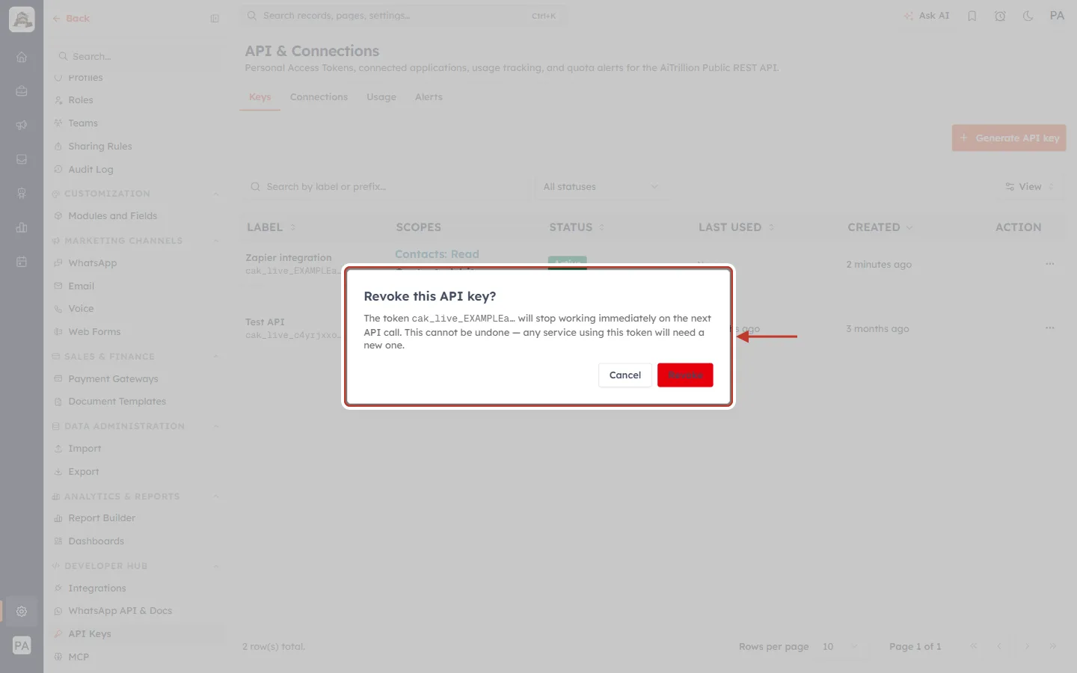Click the app logo at top left
This screenshot has width=1077, height=673.
pyautogui.click(x=22, y=19)
